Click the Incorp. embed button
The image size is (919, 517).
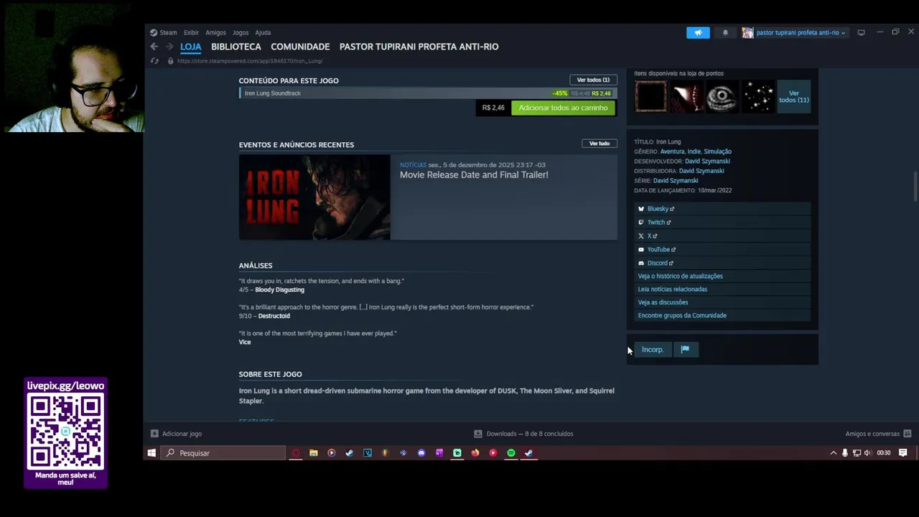coord(653,350)
